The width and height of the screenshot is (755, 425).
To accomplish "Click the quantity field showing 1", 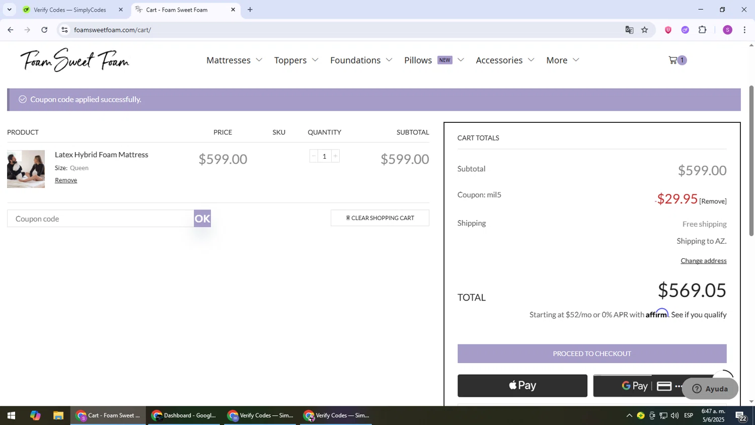I will tap(325, 156).
